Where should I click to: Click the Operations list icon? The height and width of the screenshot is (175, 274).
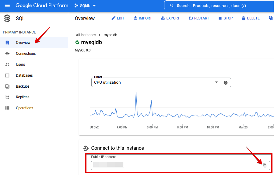[x=7, y=108]
